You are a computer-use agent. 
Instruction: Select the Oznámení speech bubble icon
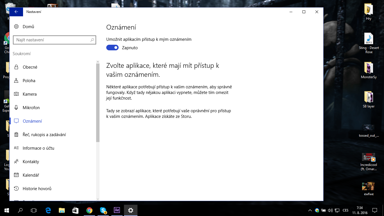coord(16,121)
